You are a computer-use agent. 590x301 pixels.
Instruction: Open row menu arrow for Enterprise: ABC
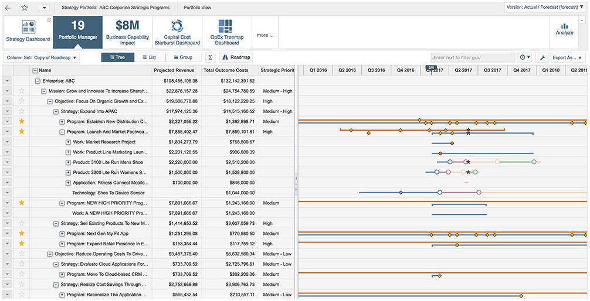[x=7, y=81]
